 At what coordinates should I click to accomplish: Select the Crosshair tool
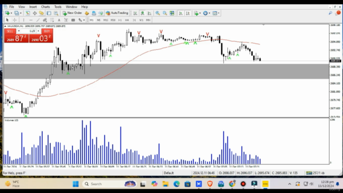[14, 20]
